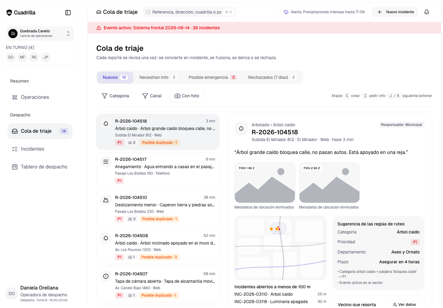Collapse sidebar with the panel toggle icon

(68, 13)
